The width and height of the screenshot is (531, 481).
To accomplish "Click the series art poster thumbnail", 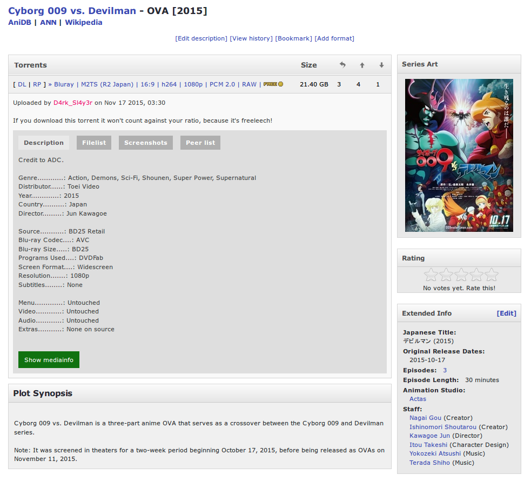I will coord(459,156).
